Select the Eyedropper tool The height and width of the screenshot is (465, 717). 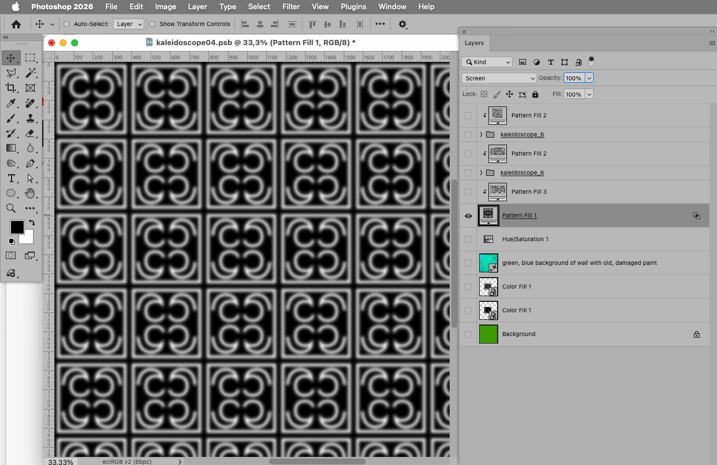11,103
